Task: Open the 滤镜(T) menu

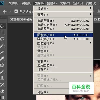Action: pos(91,3)
